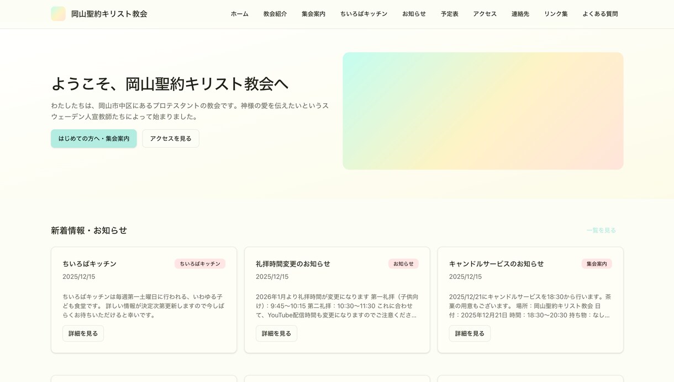The width and height of the screenshot is (674, 382).
Task: Click the 新着情報・お知らせ section heading
Action: (x=89, y=230)
